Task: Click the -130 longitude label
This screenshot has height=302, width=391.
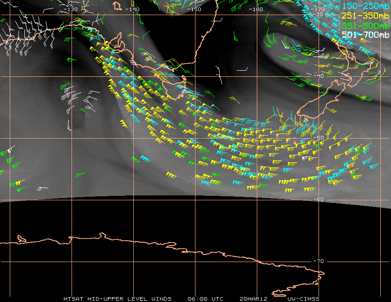Action: tap(71, 9)
